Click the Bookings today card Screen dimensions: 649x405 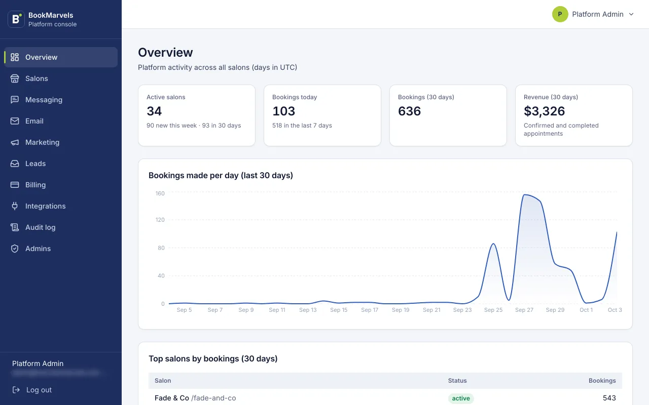[322, 115]
